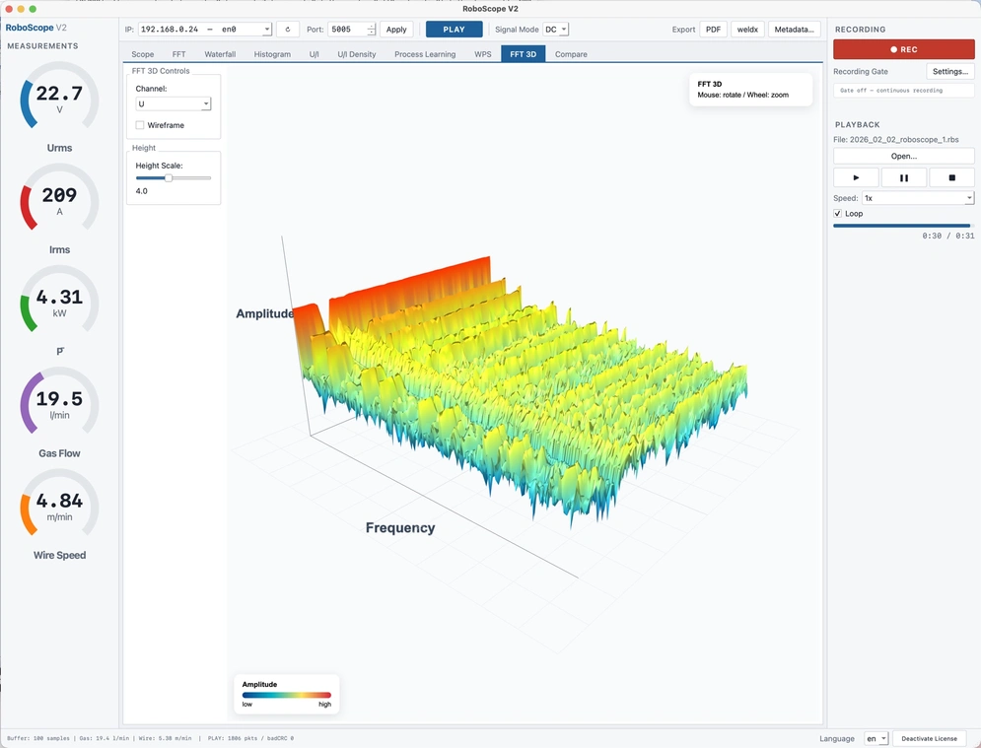The image size is (981, 748).
Task: Select the Waterfall tab
Action: click(220, 54)
